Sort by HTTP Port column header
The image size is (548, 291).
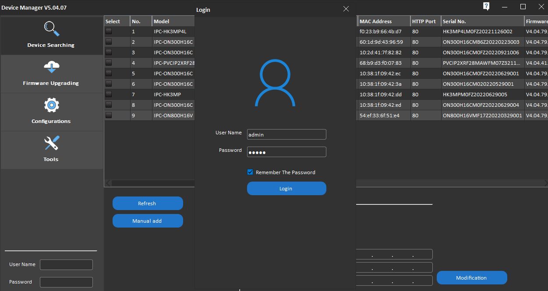(x=426, y=21)
